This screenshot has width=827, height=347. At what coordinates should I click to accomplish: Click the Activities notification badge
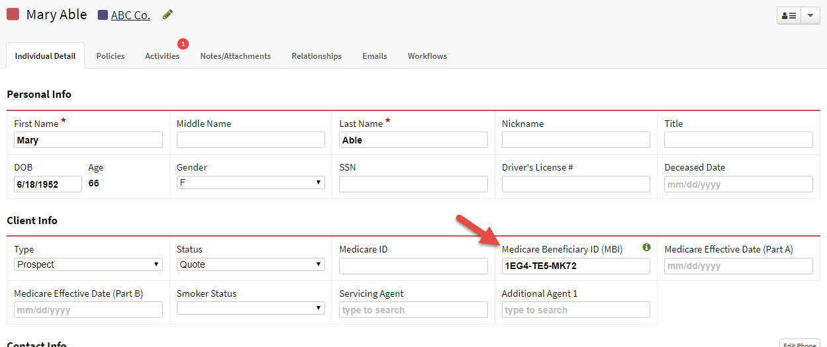pos(183,44)
